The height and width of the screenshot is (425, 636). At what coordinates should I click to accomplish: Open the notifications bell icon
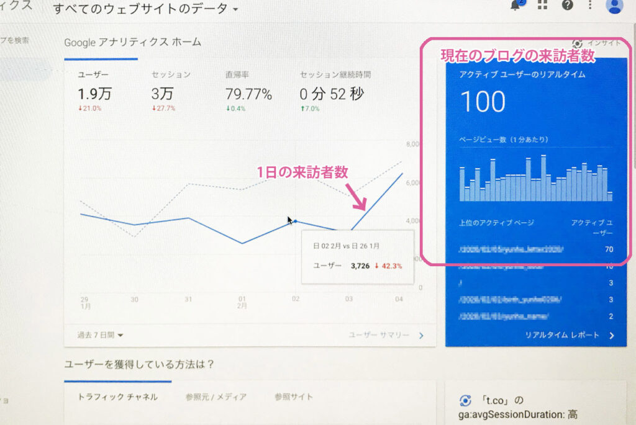(x=516, y=5)
